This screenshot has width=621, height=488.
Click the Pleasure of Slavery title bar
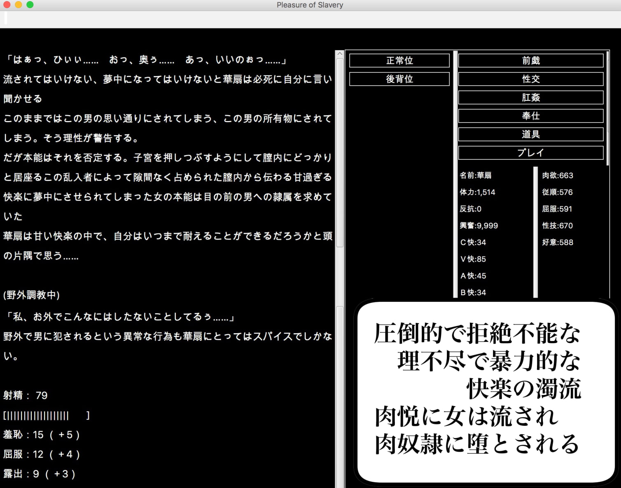pyautogui.click(x=310, y=5)
